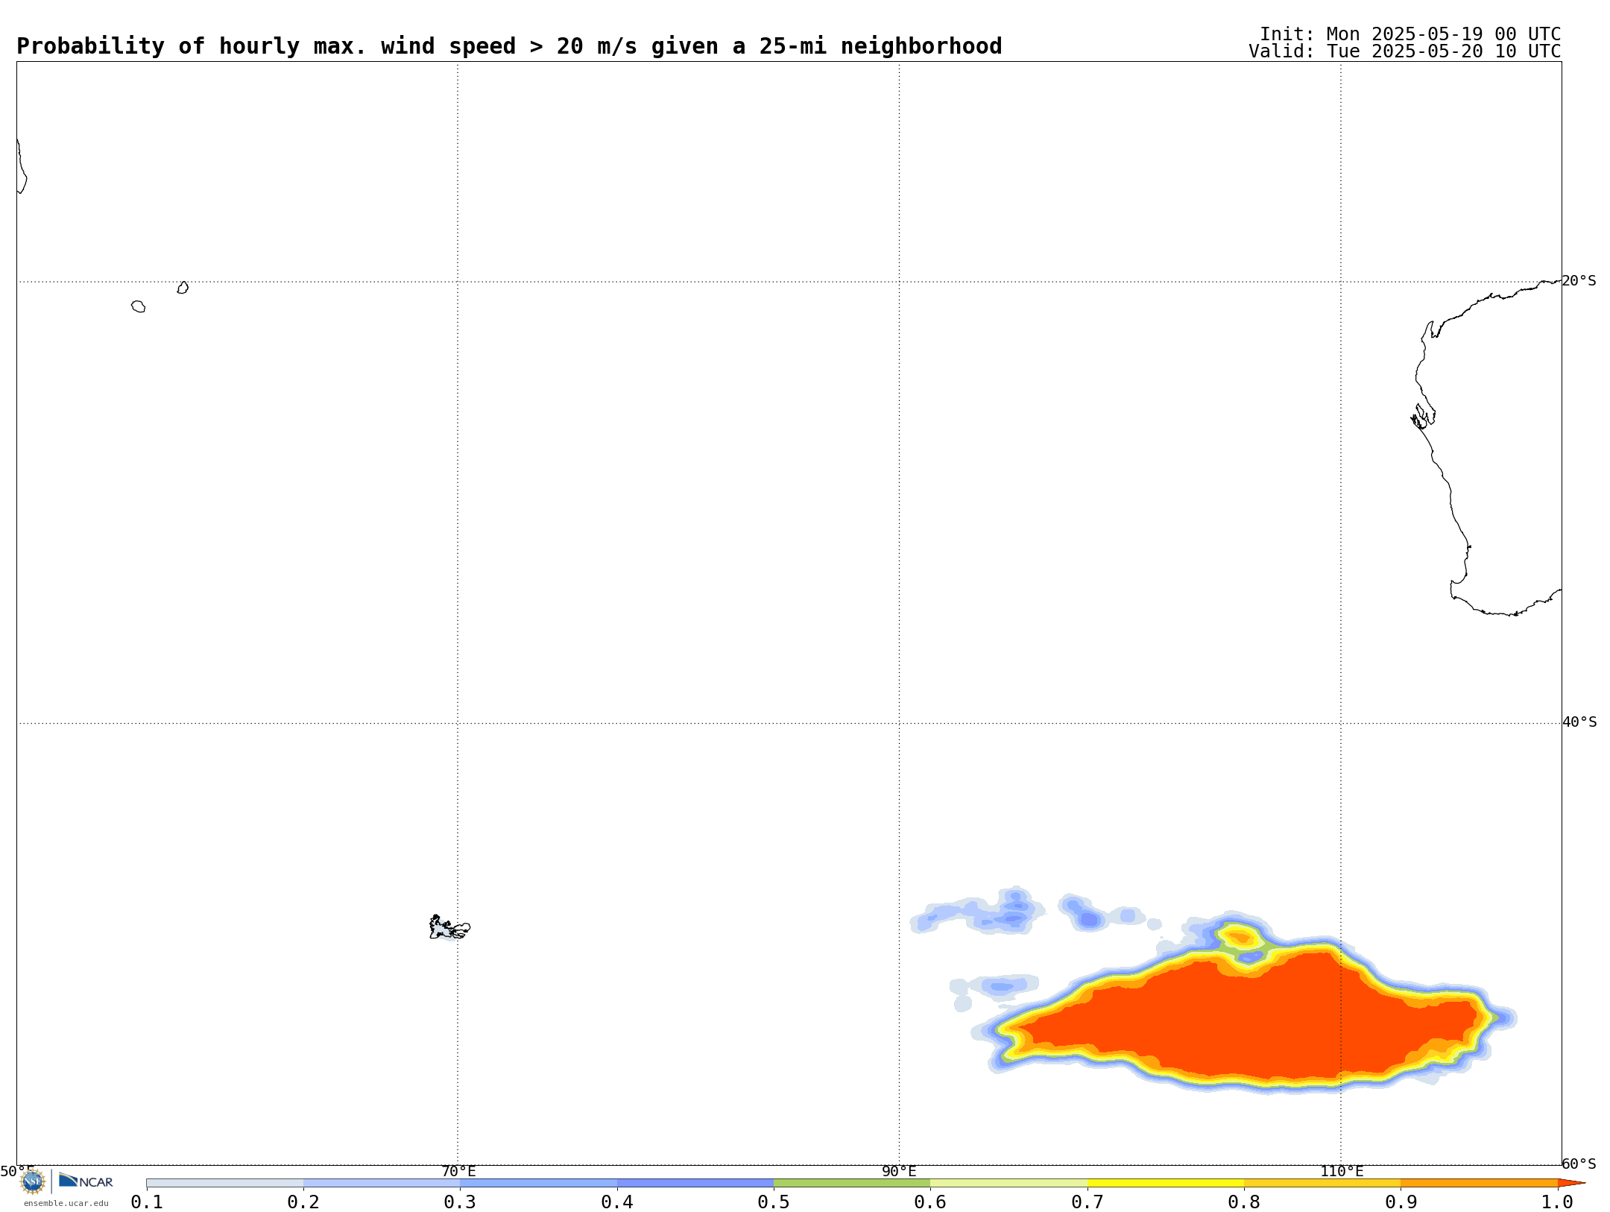The image size is (1610, 1212).
Task: Click the 20°S latitude label
Action: coord(1579,281)
